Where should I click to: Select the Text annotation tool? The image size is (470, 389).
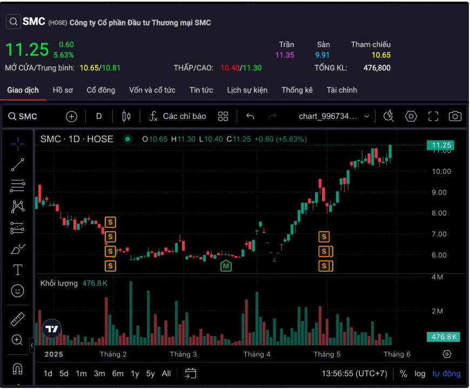point(18,270)
